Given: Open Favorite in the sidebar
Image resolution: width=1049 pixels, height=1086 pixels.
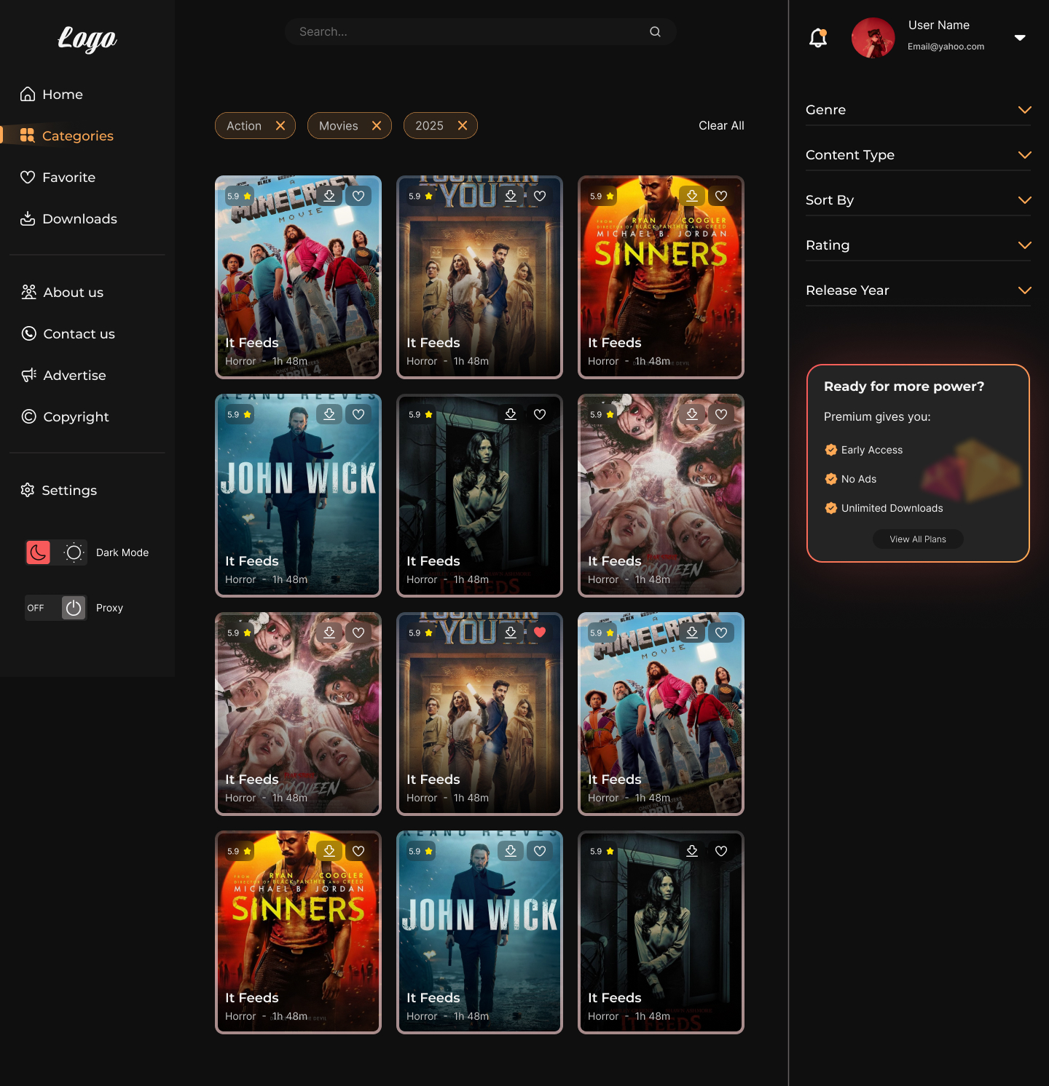Looking at the screenshot, I should [58, 178].
